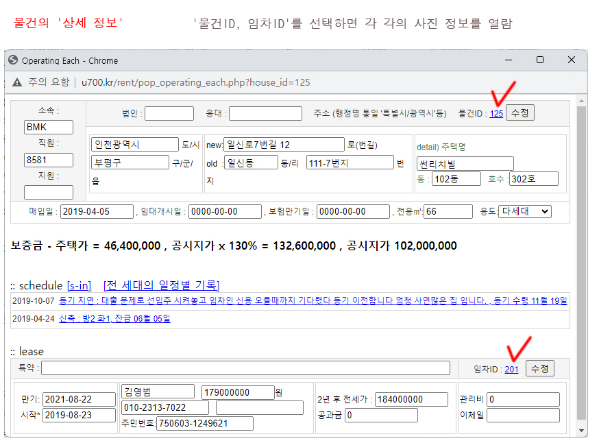599x443 pixels.
Task: Maximize the Operating Each window
Action: [540, 60]
